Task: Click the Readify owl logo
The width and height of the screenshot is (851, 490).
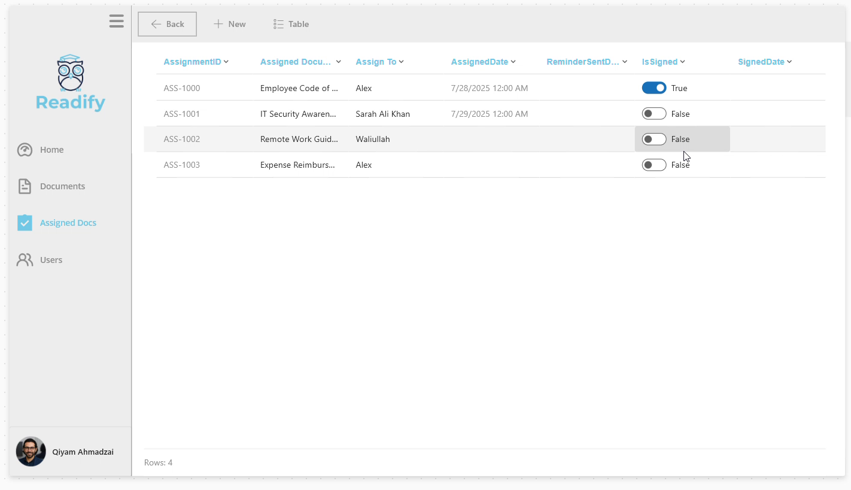Action: [71, 73]
